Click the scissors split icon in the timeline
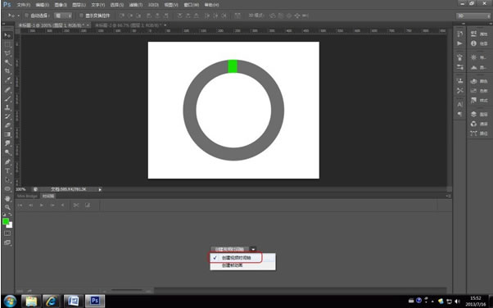 [76, 205]
